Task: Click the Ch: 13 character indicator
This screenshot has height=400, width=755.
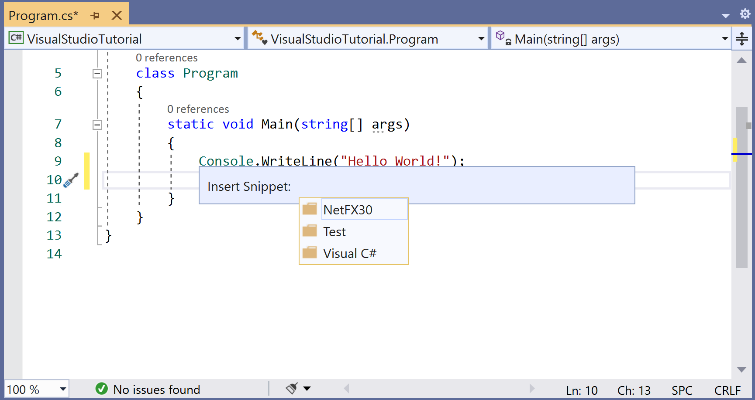Action: pos(634,390)
